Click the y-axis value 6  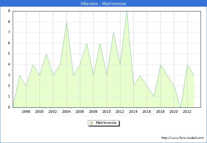pos(9,43)
